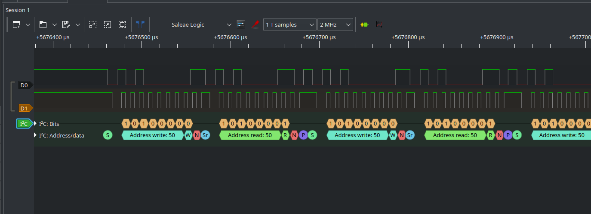Click the D0 channel label

25,86
